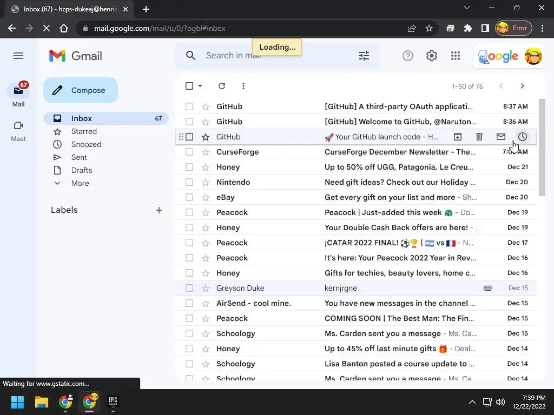Snooze the GitHub launch code email
Viewport: 554px width, 415px height.
tap(522, 137)
